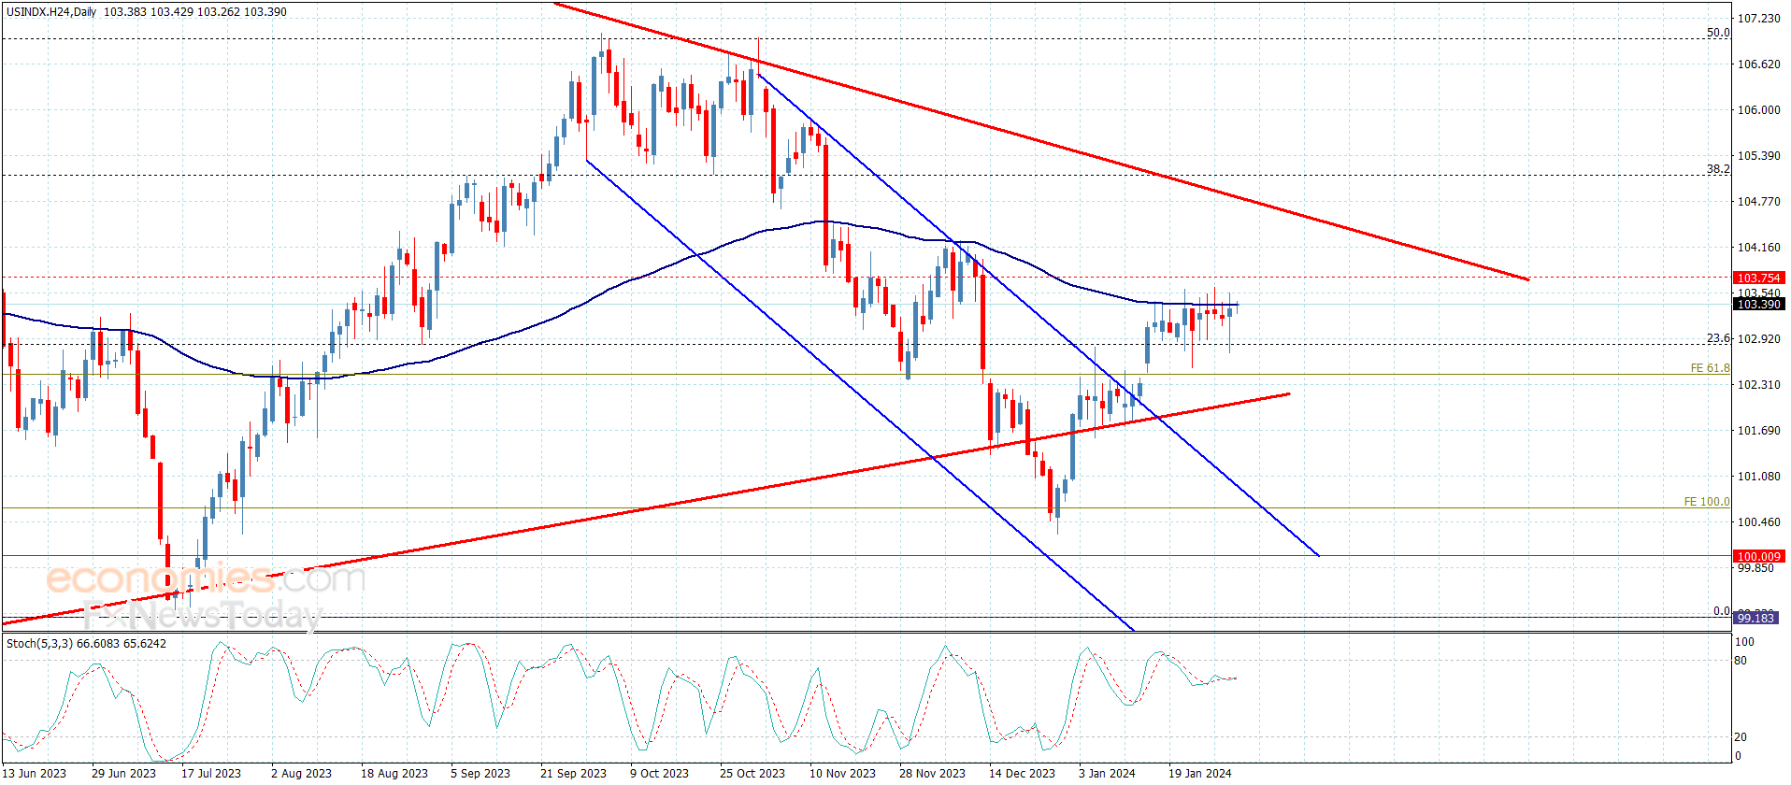Click the Stoch(5,3,3) indicator label
Image resolution: width=1791 pixels, height=785 pixels.
(x=39, y=644)
